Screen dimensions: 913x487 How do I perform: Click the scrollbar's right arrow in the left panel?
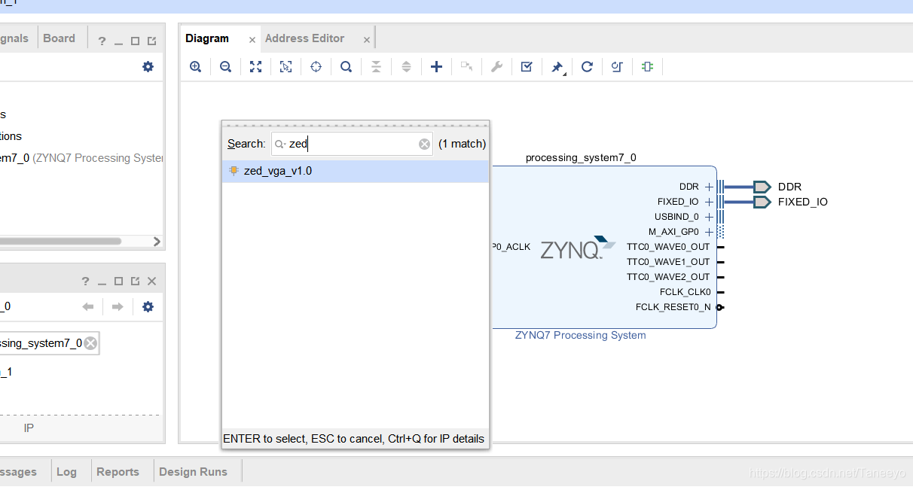(157, 242)
